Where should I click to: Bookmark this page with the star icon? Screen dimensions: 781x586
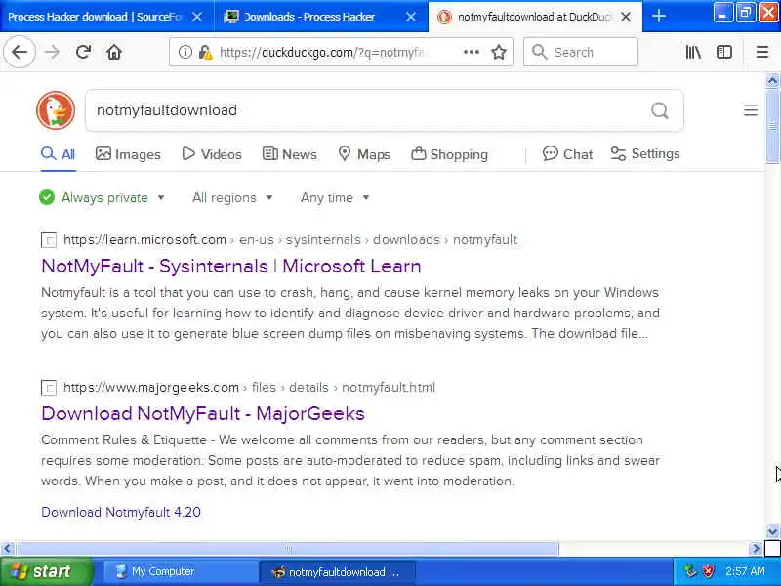499,52
